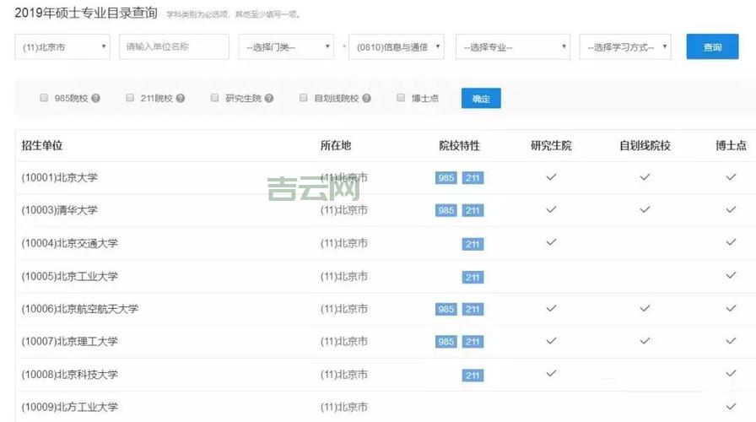Click the 院校特性 column header

coord(460,146)
